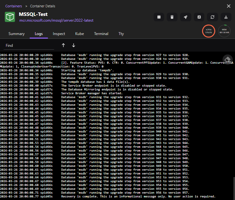Click the 'Service Broker endpoint is in disabled' line
Viewport: 235px width, 200px height.
83,86
